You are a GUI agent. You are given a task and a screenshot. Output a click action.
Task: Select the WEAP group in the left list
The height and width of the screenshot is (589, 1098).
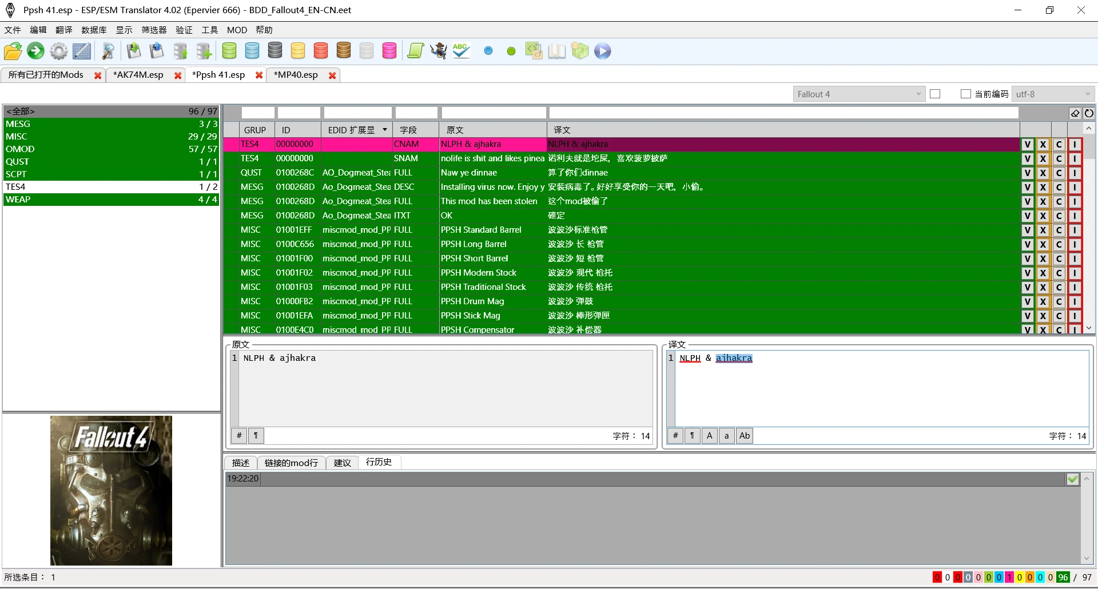click(x=111, y=199)
